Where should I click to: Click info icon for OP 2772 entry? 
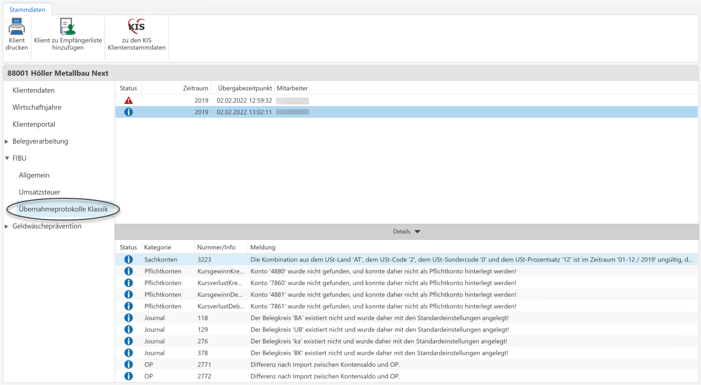click(128, 376)
